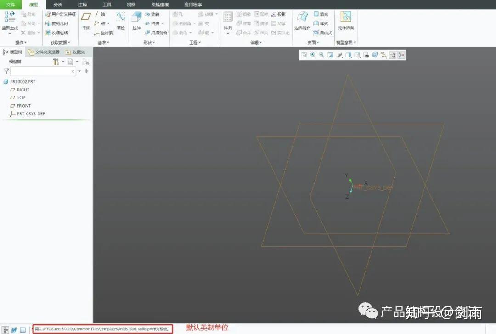
Task: Toggle the display style shading option
Action: [348, 55]
